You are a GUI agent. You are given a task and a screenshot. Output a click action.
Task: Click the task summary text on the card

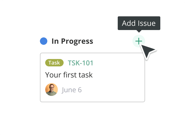(69, 75)
